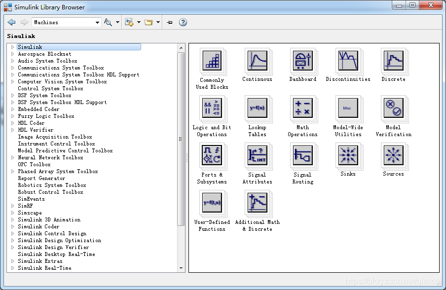Select Simulink 3D Animation in tree
This screenshot has height=290, width=446.
coord(49,219)
